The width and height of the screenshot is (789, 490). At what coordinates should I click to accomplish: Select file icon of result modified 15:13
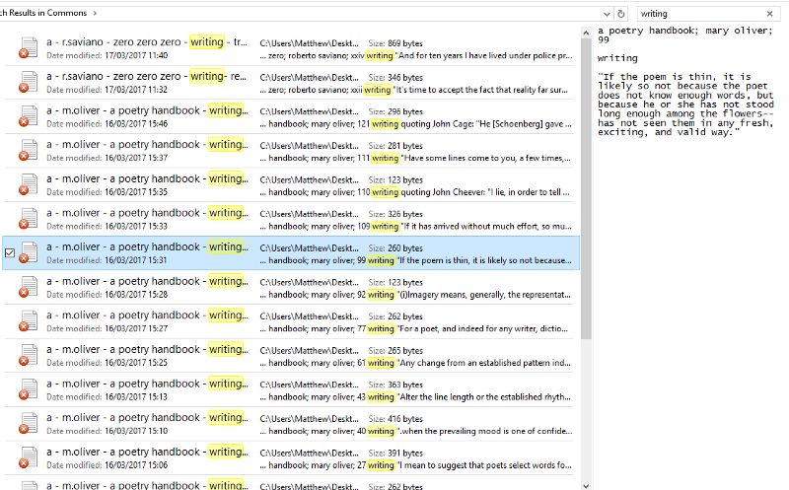click(28, 389)
